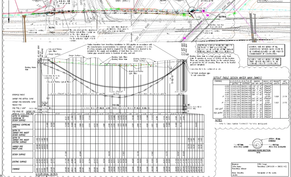Screen dimensions: 291x177
Task: Click the 'LONGITUDINAL SECTION' title under the profile
Action: (46, 174)
